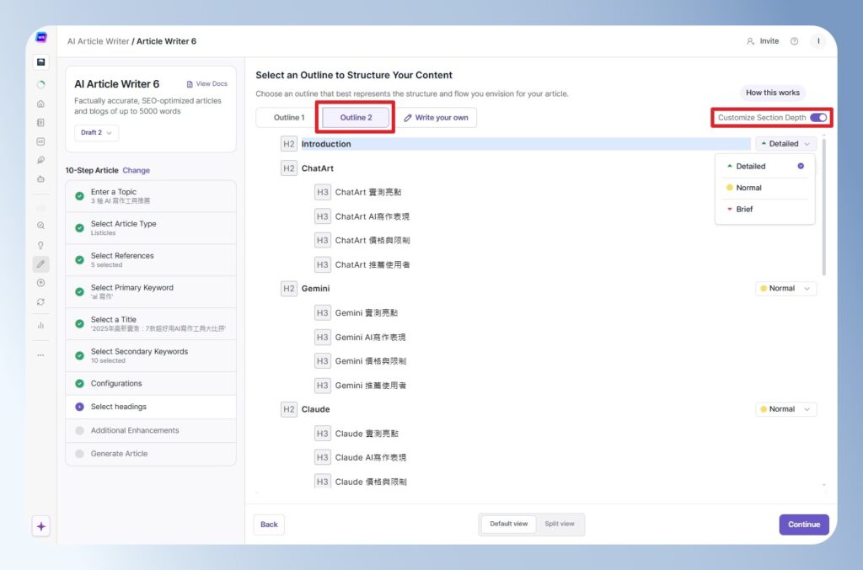This screenshot has width=863, height=570.
Task: Open the View Docs link
Action: [x=207, y=83]
